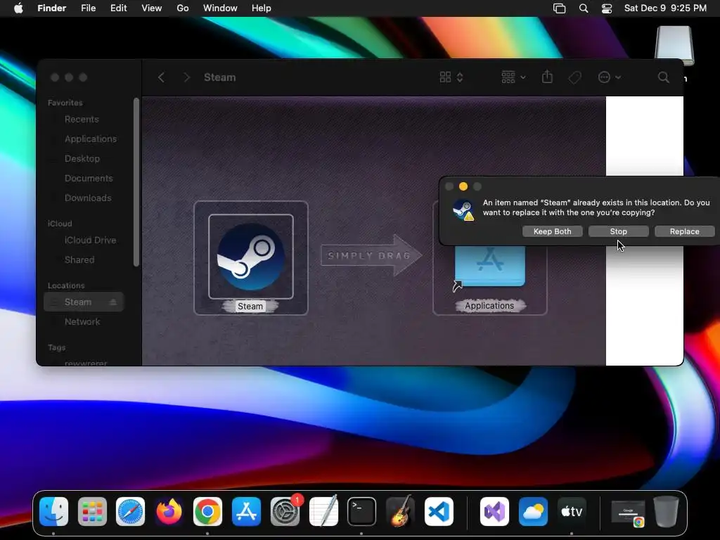Click the sidebar scrollbar

[136, 182]
